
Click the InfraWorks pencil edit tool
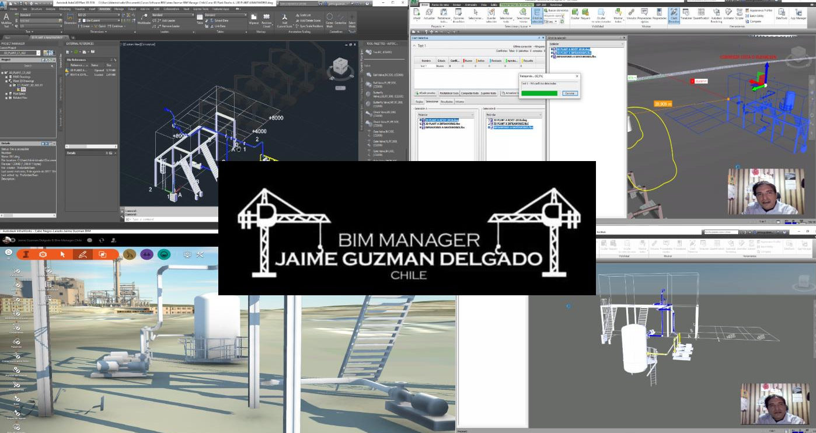83,254
